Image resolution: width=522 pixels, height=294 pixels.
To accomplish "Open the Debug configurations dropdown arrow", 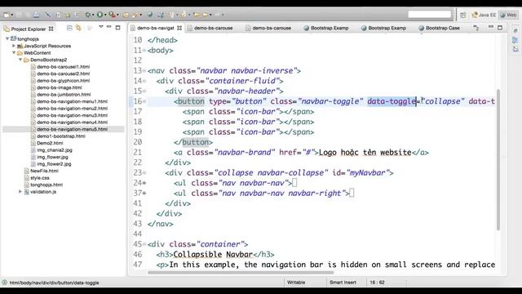I will coord(93,15).
